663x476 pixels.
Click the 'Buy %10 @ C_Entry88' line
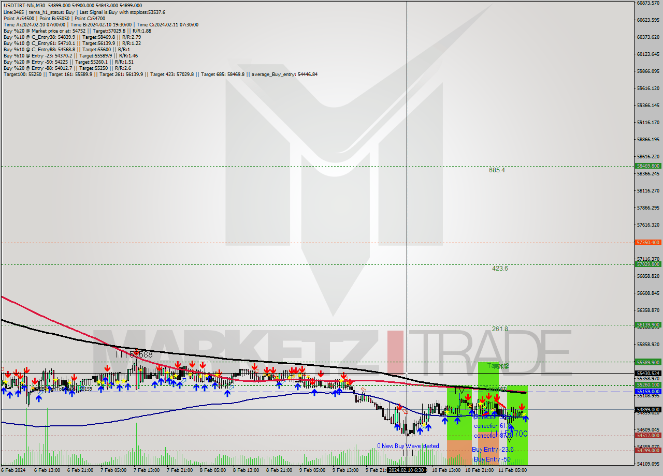tap(68, 49)
